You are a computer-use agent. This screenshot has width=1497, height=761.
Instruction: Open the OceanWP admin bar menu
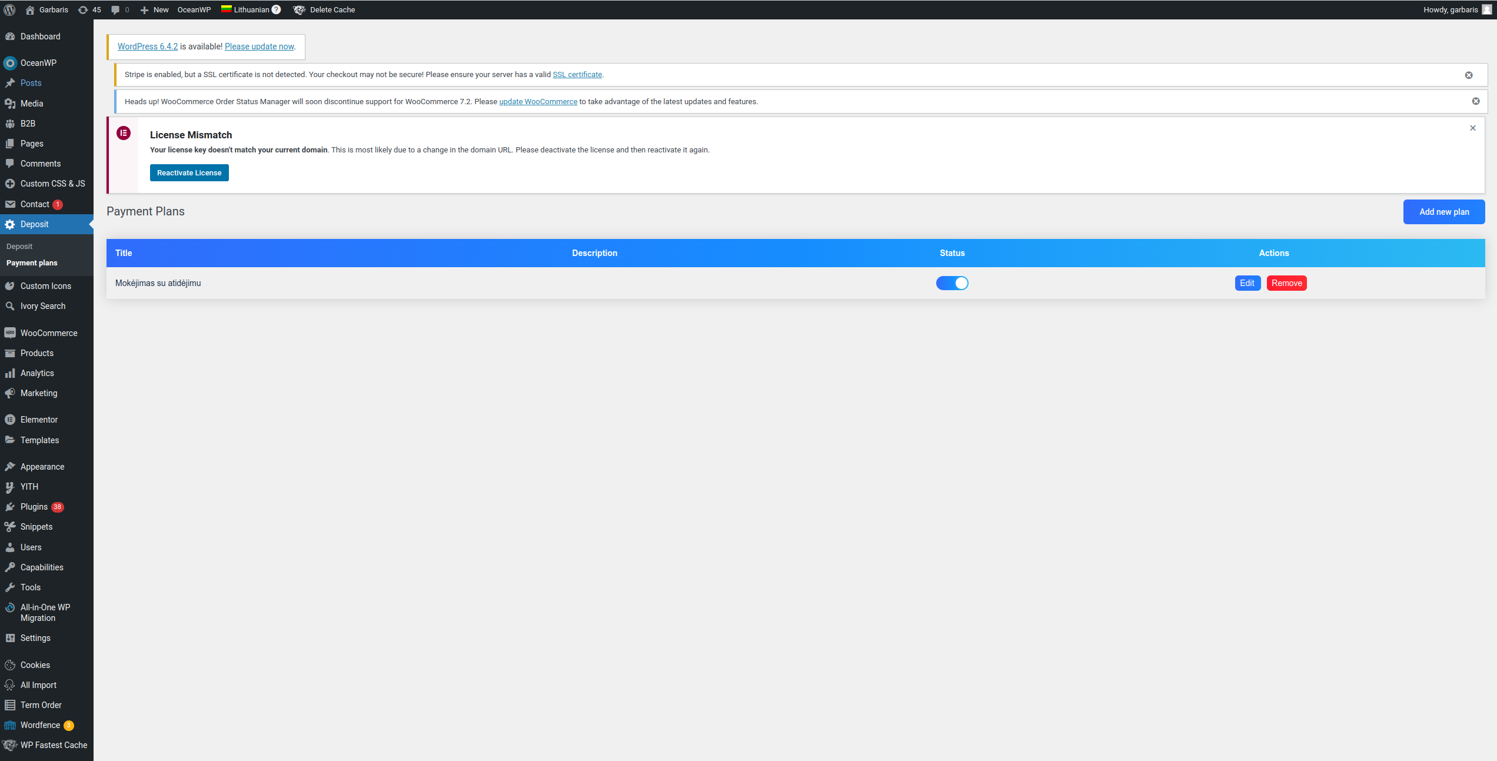(194, 9)
